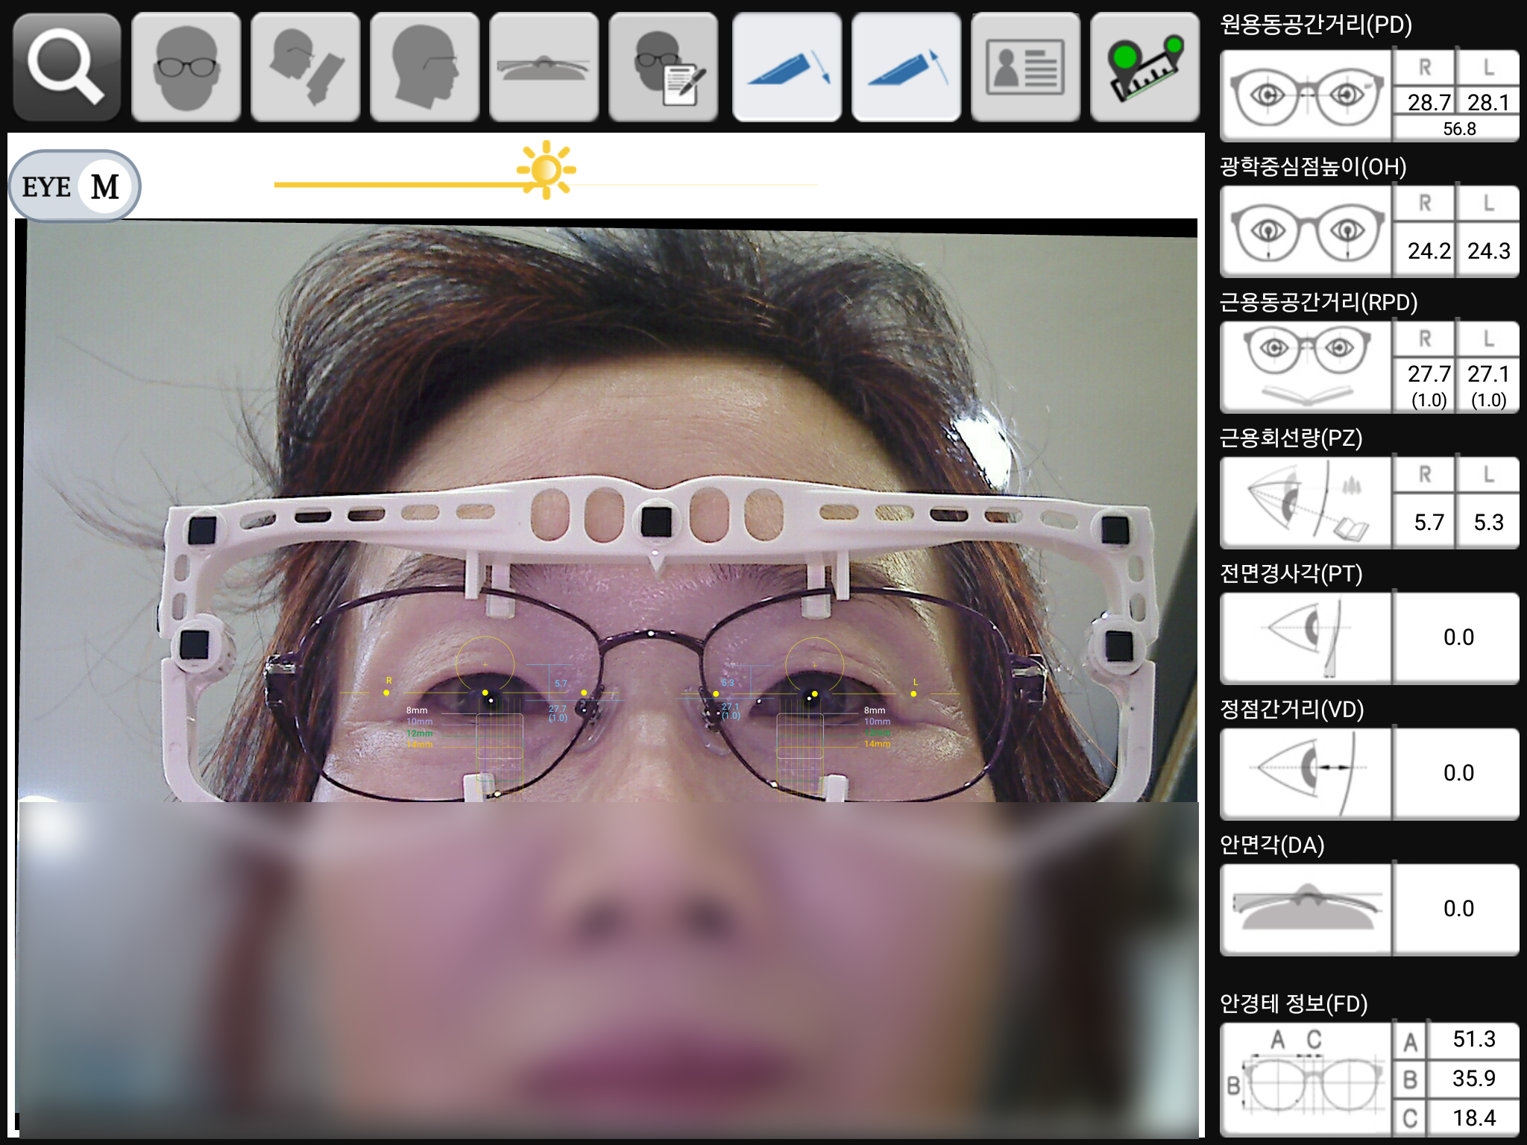Image resolution: width=1527 pixels, height=1145 pixels.
Task: Click the PZ near inset diagram
Action: (x=1306, y=502)
